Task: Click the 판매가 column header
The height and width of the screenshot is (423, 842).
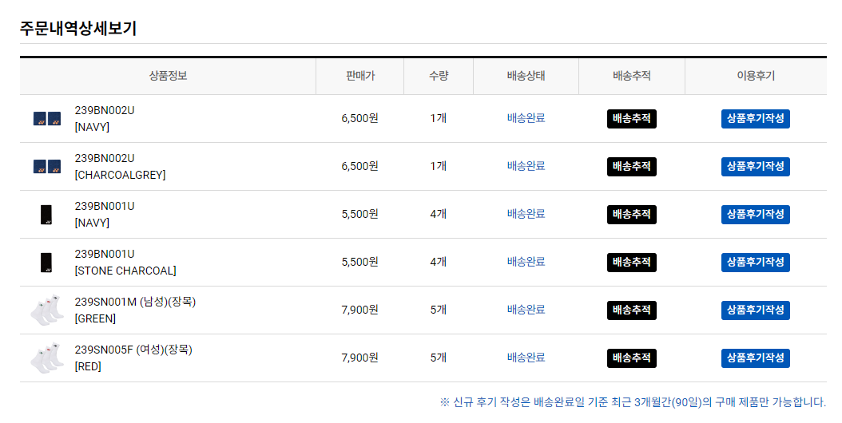Action: tap(360, 77)
